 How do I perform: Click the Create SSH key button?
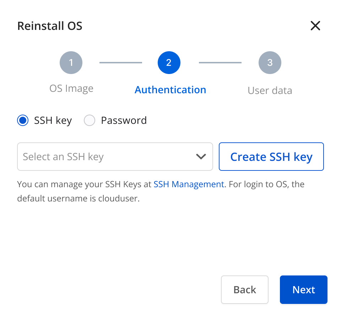tap(271, 157)
